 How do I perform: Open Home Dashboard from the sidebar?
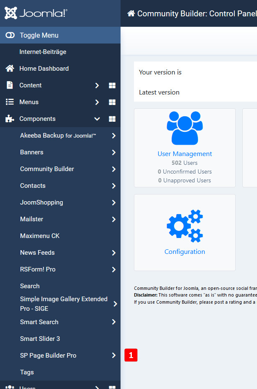coord(44,69)
